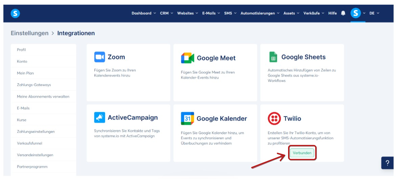Click text "Fügen Sie Zoom zu Ihren"

click(115, 70)
